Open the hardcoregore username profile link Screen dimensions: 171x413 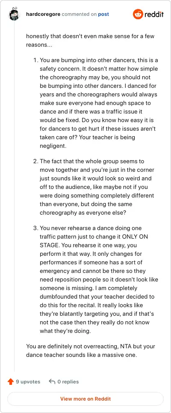tap(43, 14)
